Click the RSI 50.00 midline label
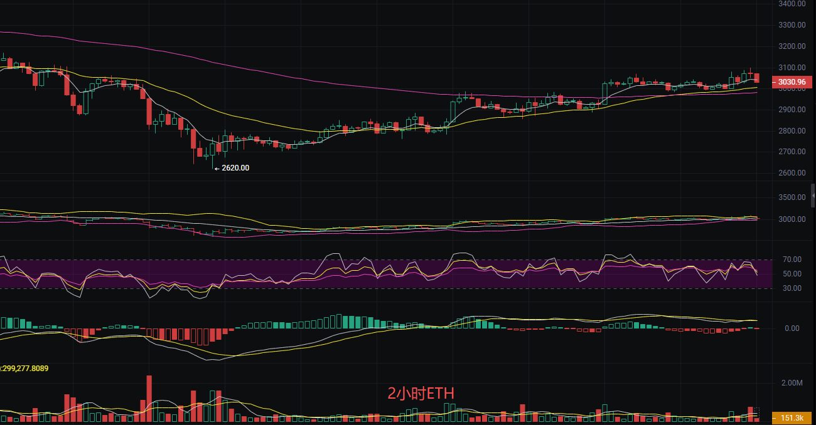Image resolution: width=816 pixels, height=425 pixels. coord(792,274)
